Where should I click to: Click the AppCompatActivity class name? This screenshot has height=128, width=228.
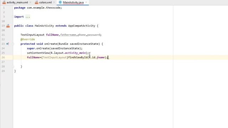tap(82, 26)
